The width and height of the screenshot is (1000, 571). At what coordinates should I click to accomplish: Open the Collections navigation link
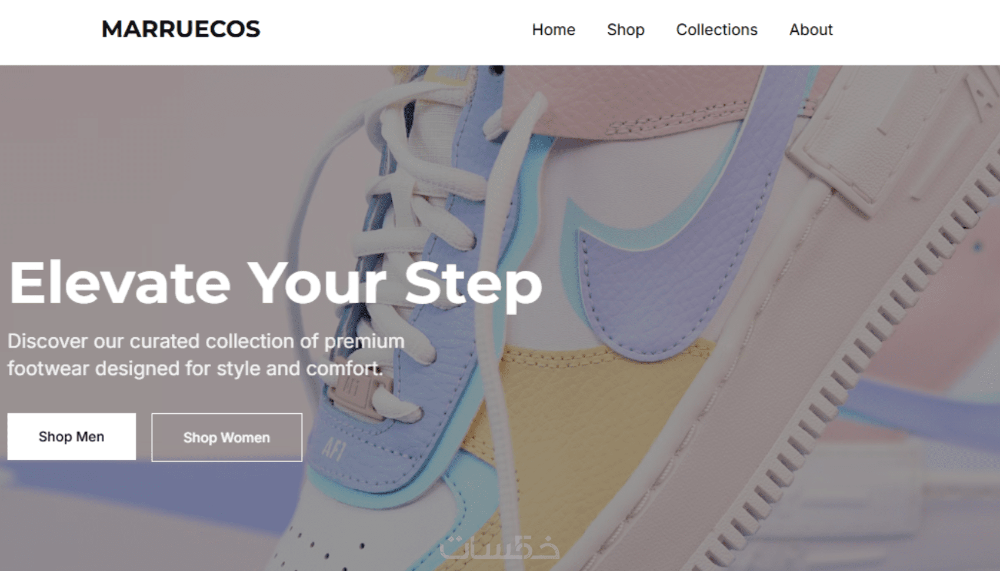(716, 29)
